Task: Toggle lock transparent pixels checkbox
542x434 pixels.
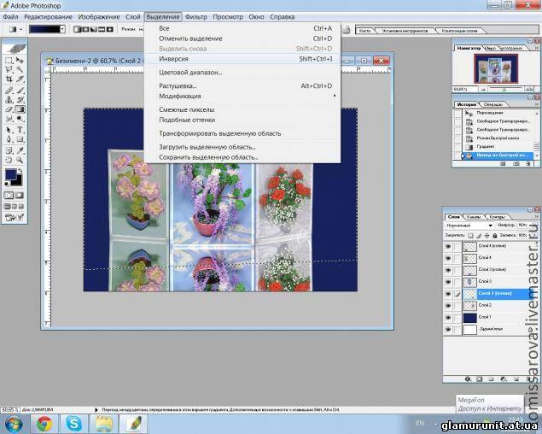Action: point(470,235)
